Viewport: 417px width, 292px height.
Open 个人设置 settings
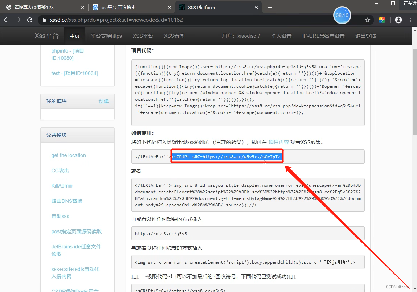click(281, 36)
